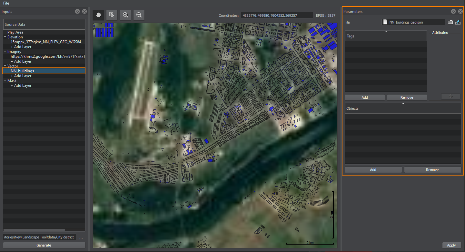Activate the area selection tool
Viewport: 465px width, 252px height.
point(112,15)
